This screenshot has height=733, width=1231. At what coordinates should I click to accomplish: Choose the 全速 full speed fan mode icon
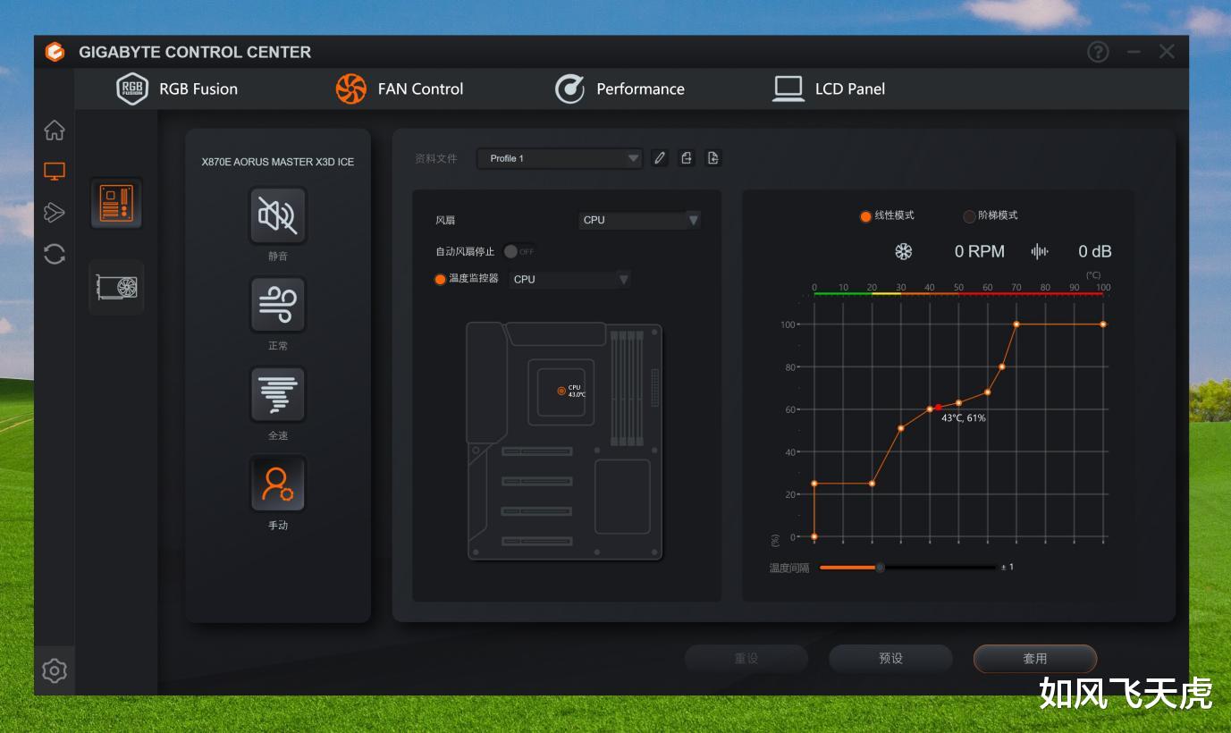click(278, 394)
